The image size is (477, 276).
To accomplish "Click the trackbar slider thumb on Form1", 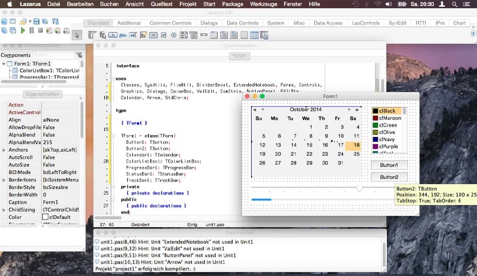I will click(359, 188).
